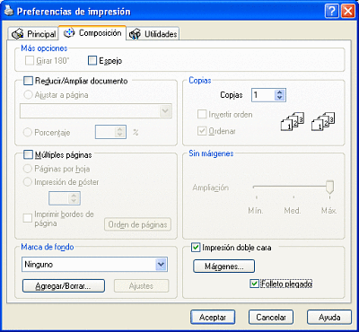Click the first collated pages icon
Image resolution: width=359 pixels, height=332 pixels.
coord(293,122)
